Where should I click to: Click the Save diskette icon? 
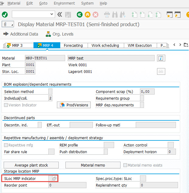[68, 15]
